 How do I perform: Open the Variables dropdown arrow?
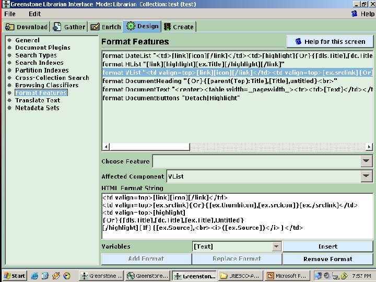[x=276, y=246]
